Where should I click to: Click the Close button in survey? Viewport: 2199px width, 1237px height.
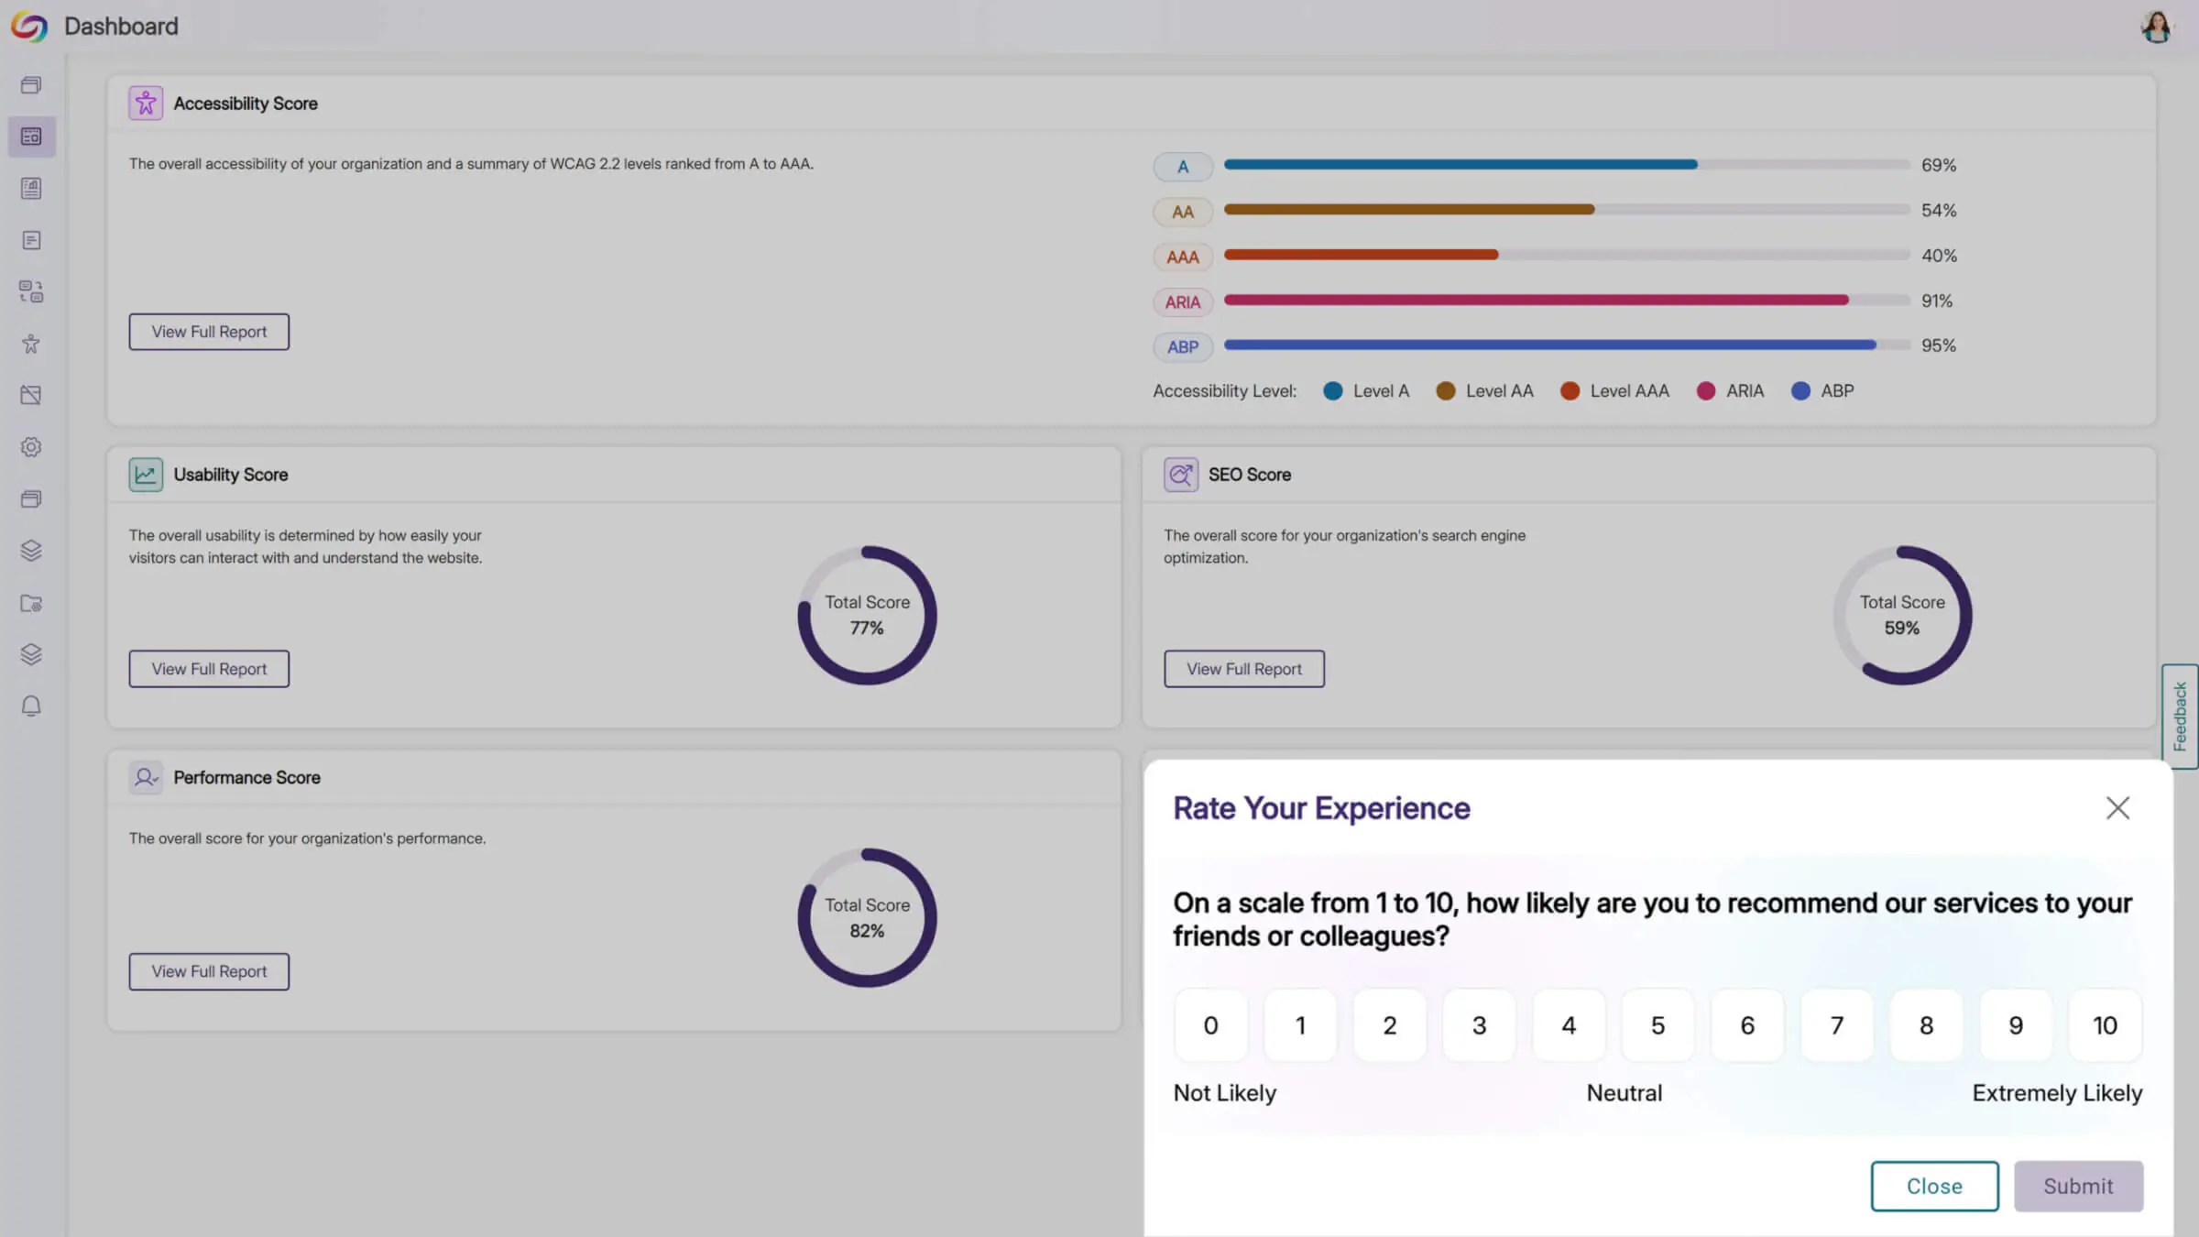(1934, 1186)
